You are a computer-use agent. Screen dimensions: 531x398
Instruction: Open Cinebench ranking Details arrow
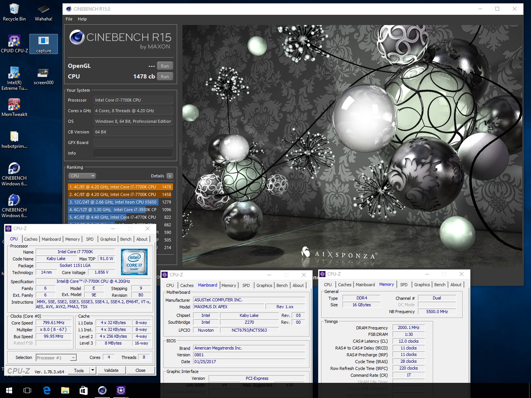(170, 176)
